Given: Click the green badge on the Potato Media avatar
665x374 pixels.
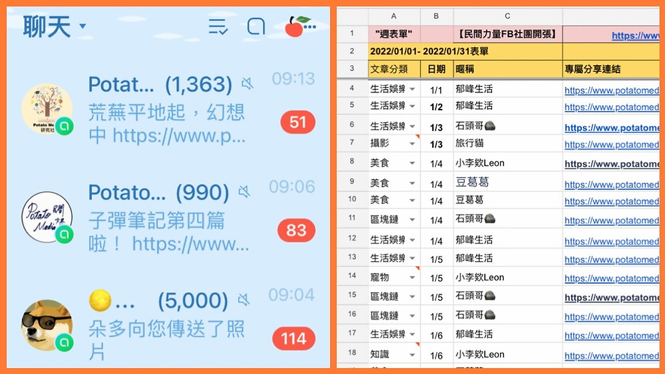Looking at the screenshot, I should [x=64, y=234].
